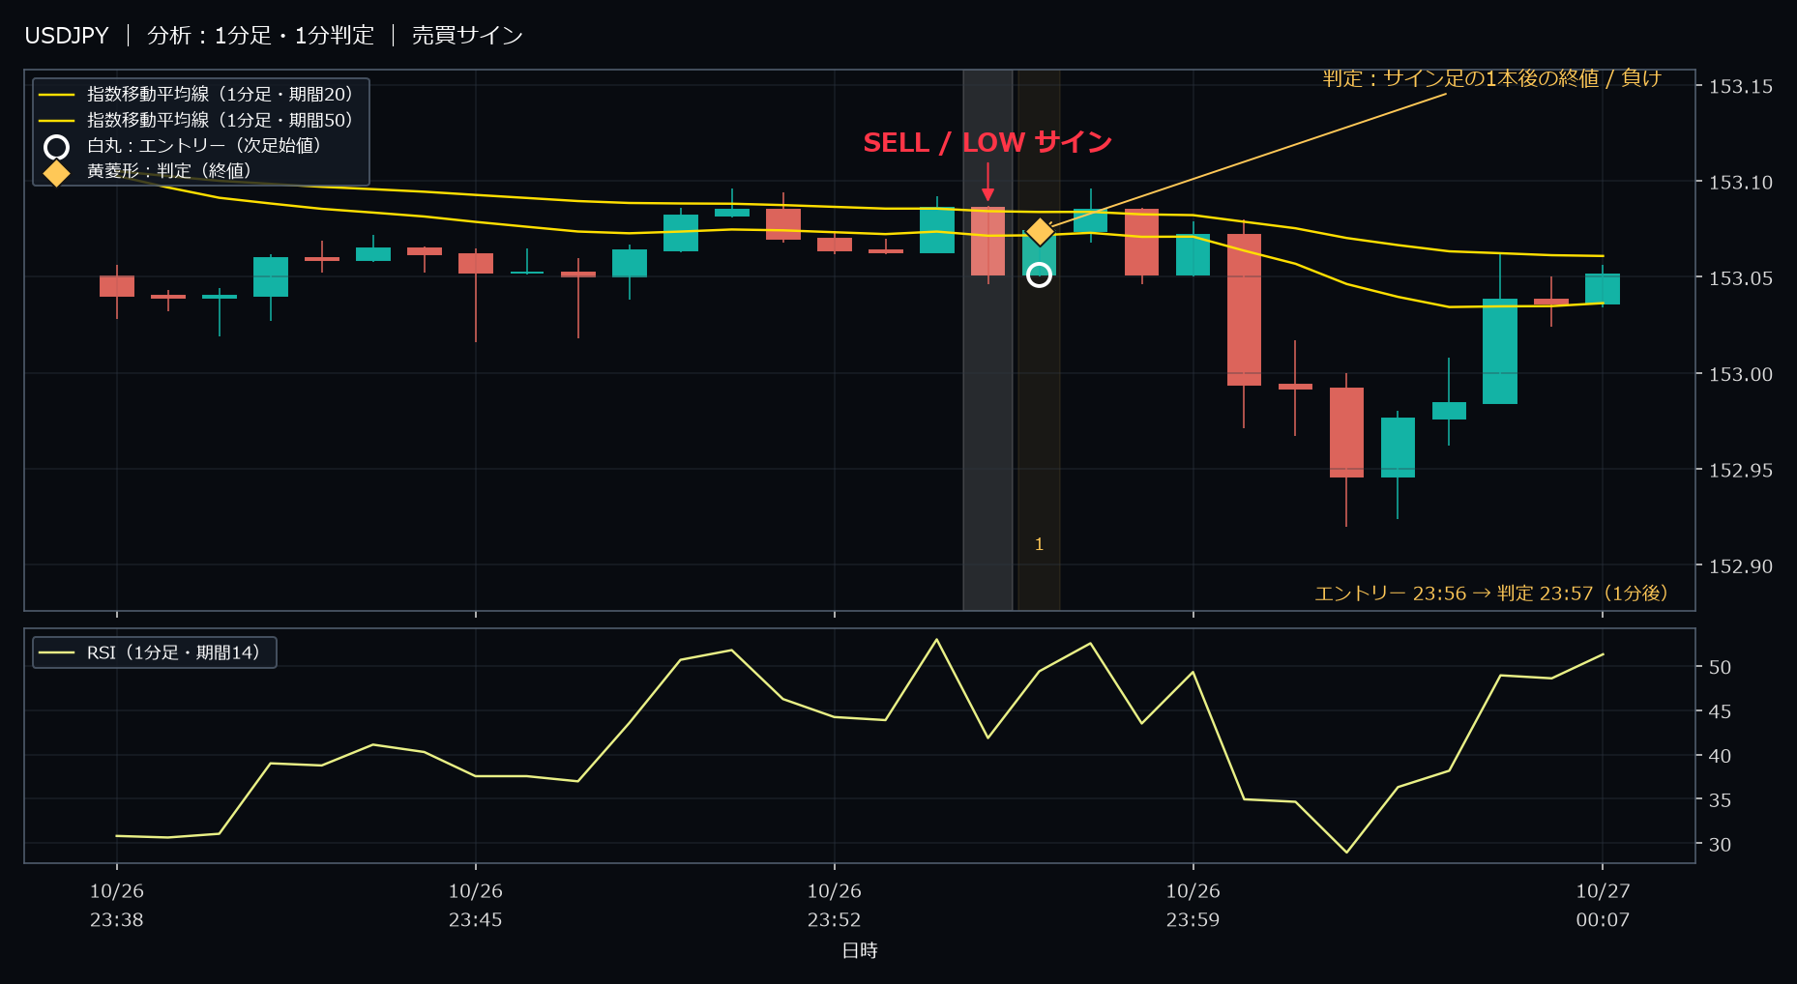The height and width of the screenshot is (984, 1797).
Task: Click the red sell signal arrow
Action: tap(987, 182)
